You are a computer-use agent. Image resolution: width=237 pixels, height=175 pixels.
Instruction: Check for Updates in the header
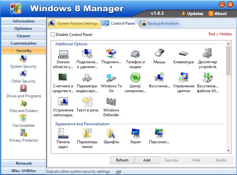click(192, 13)
